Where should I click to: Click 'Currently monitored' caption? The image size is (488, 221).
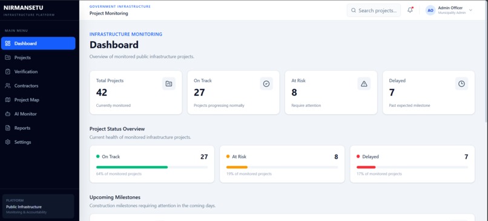(x=113, y=106)
